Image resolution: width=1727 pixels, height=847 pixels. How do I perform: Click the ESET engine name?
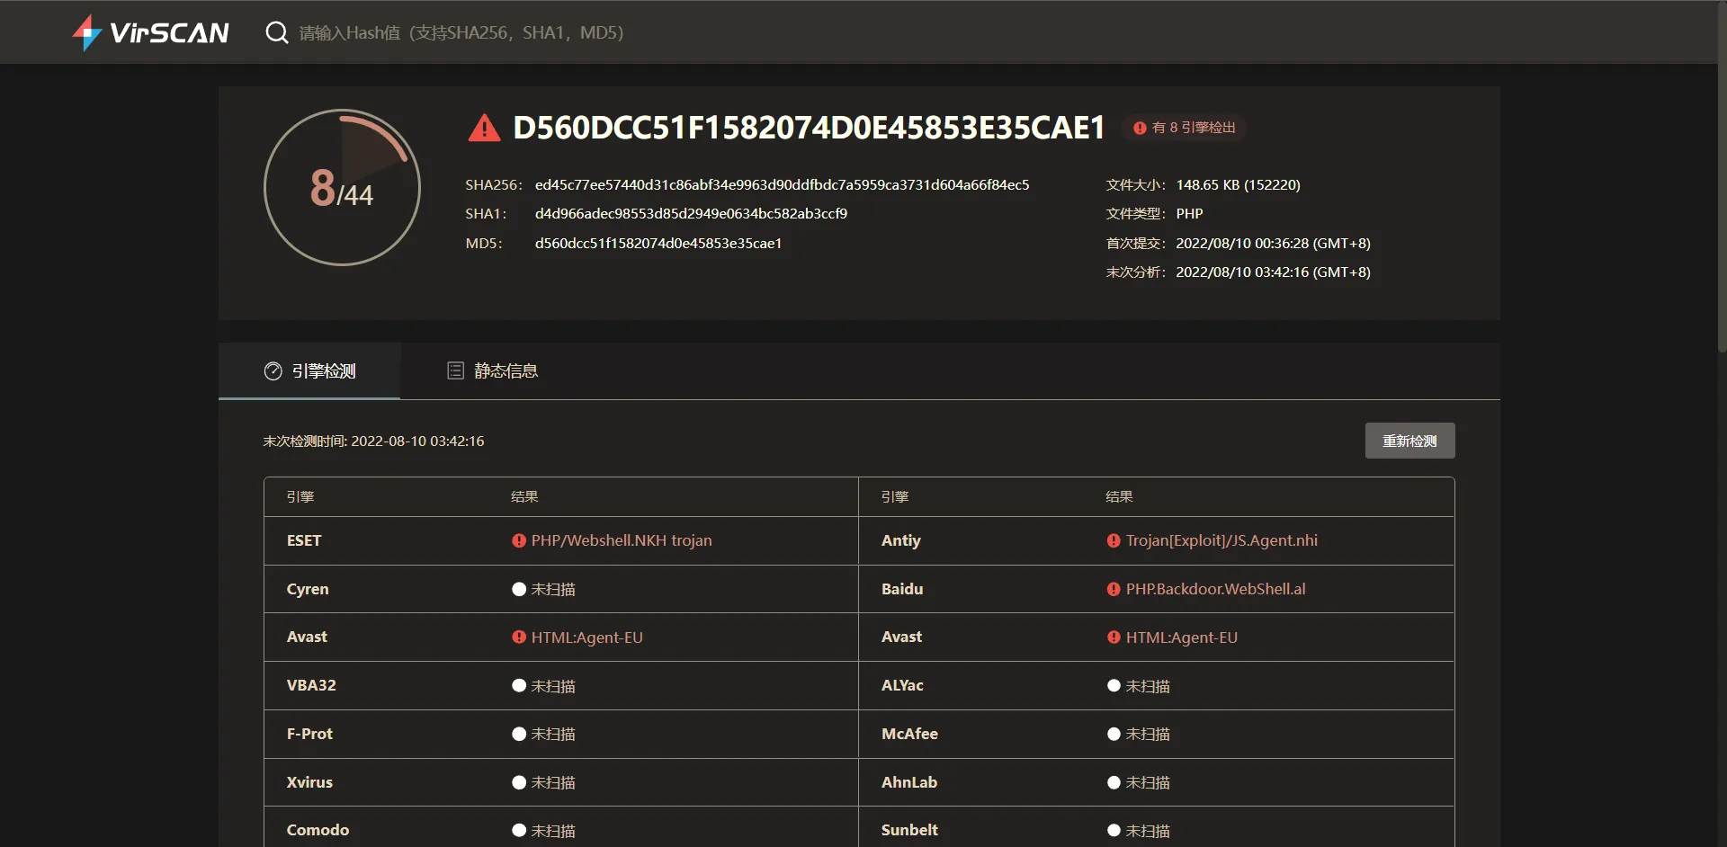[304, 540]
